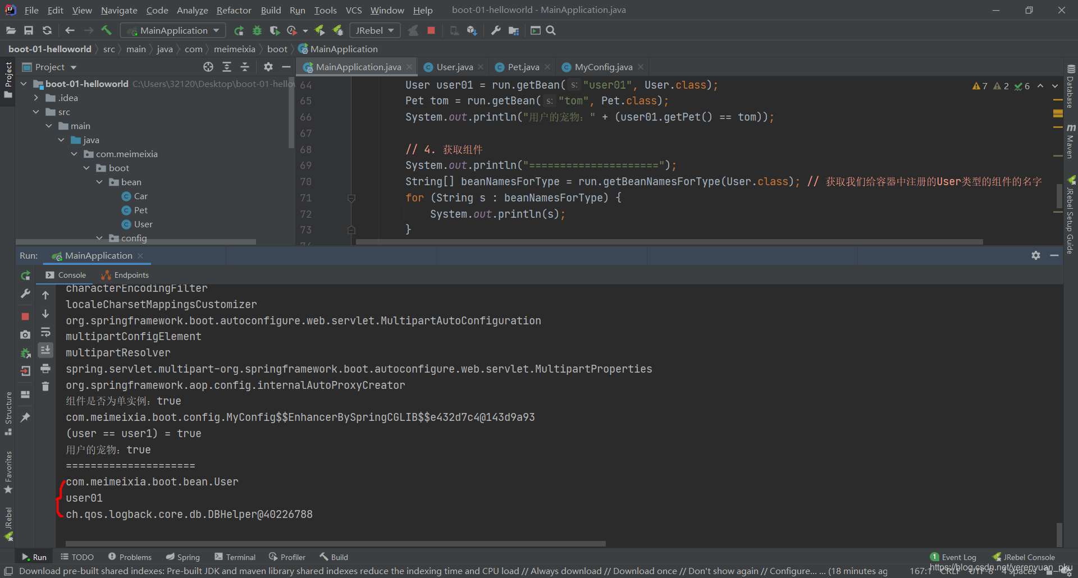The height and width of the screenshot is (578, 1078).
Task: Open the MainApplication run configuration dropdown
Action: click(x=174, y=30)
